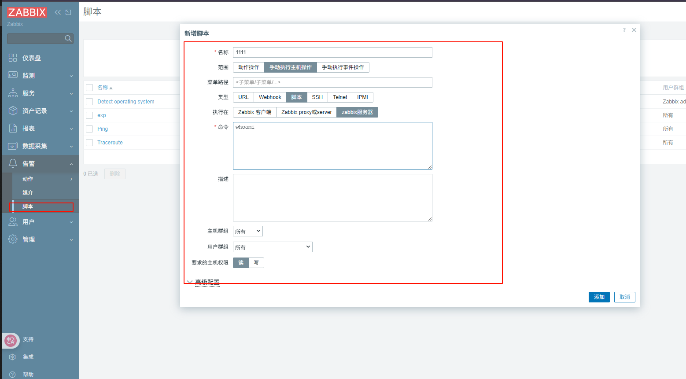Viewport: 686px width, 379px height.
Task: Click the help question mark in dialog
Action: tap(624, 30)
